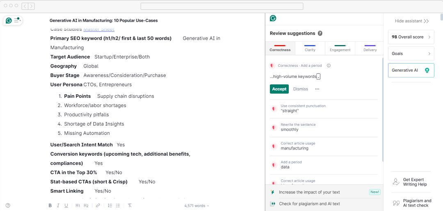Screen dimensions: 443x211
Task: Apply bold formatting in bottom toolbar
Action: pyautogui.click(x=50, y=206)
